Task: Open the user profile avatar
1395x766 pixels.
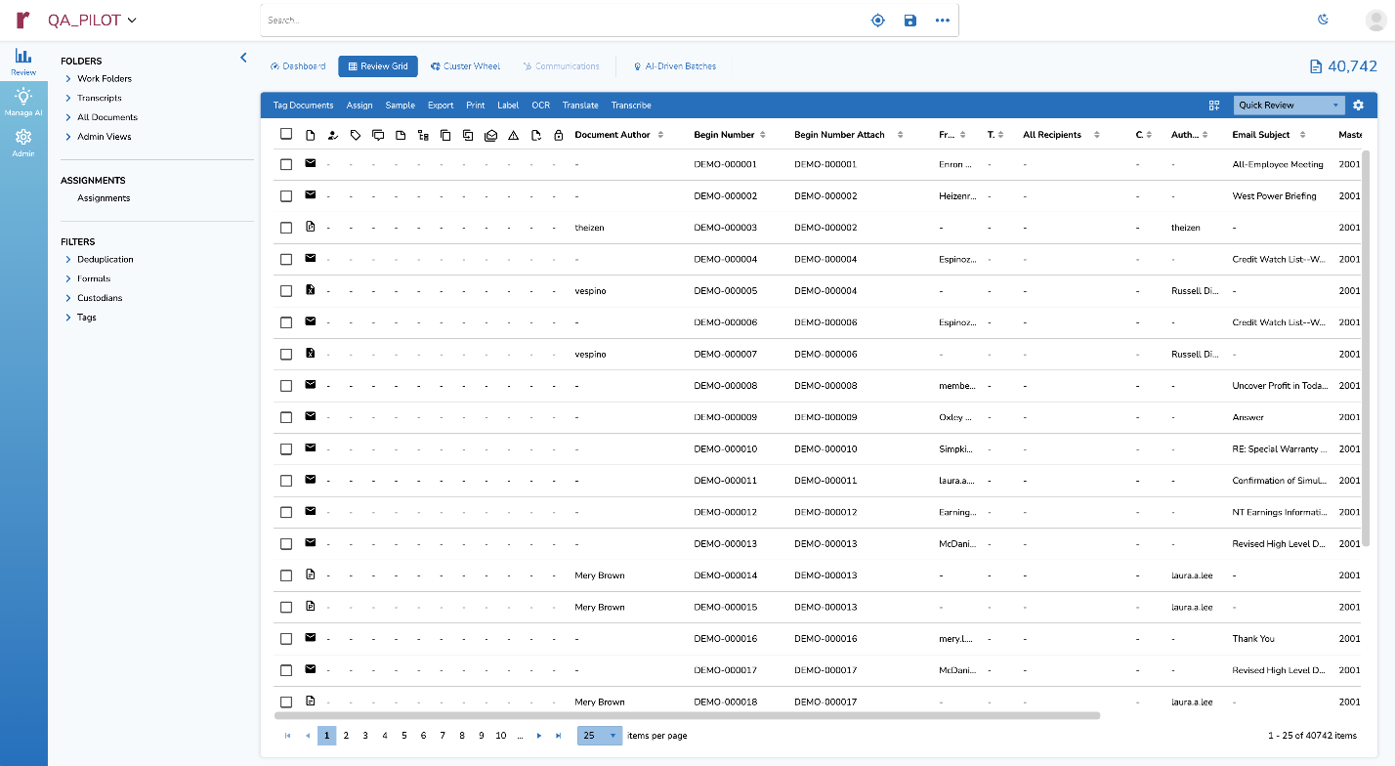Action: pyautogui.click(x=1375, y=20)
